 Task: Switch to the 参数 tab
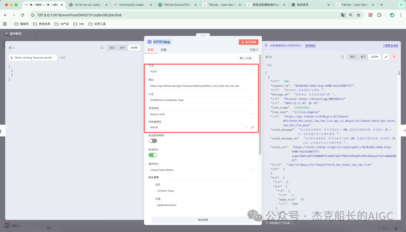tap(150, 50)
